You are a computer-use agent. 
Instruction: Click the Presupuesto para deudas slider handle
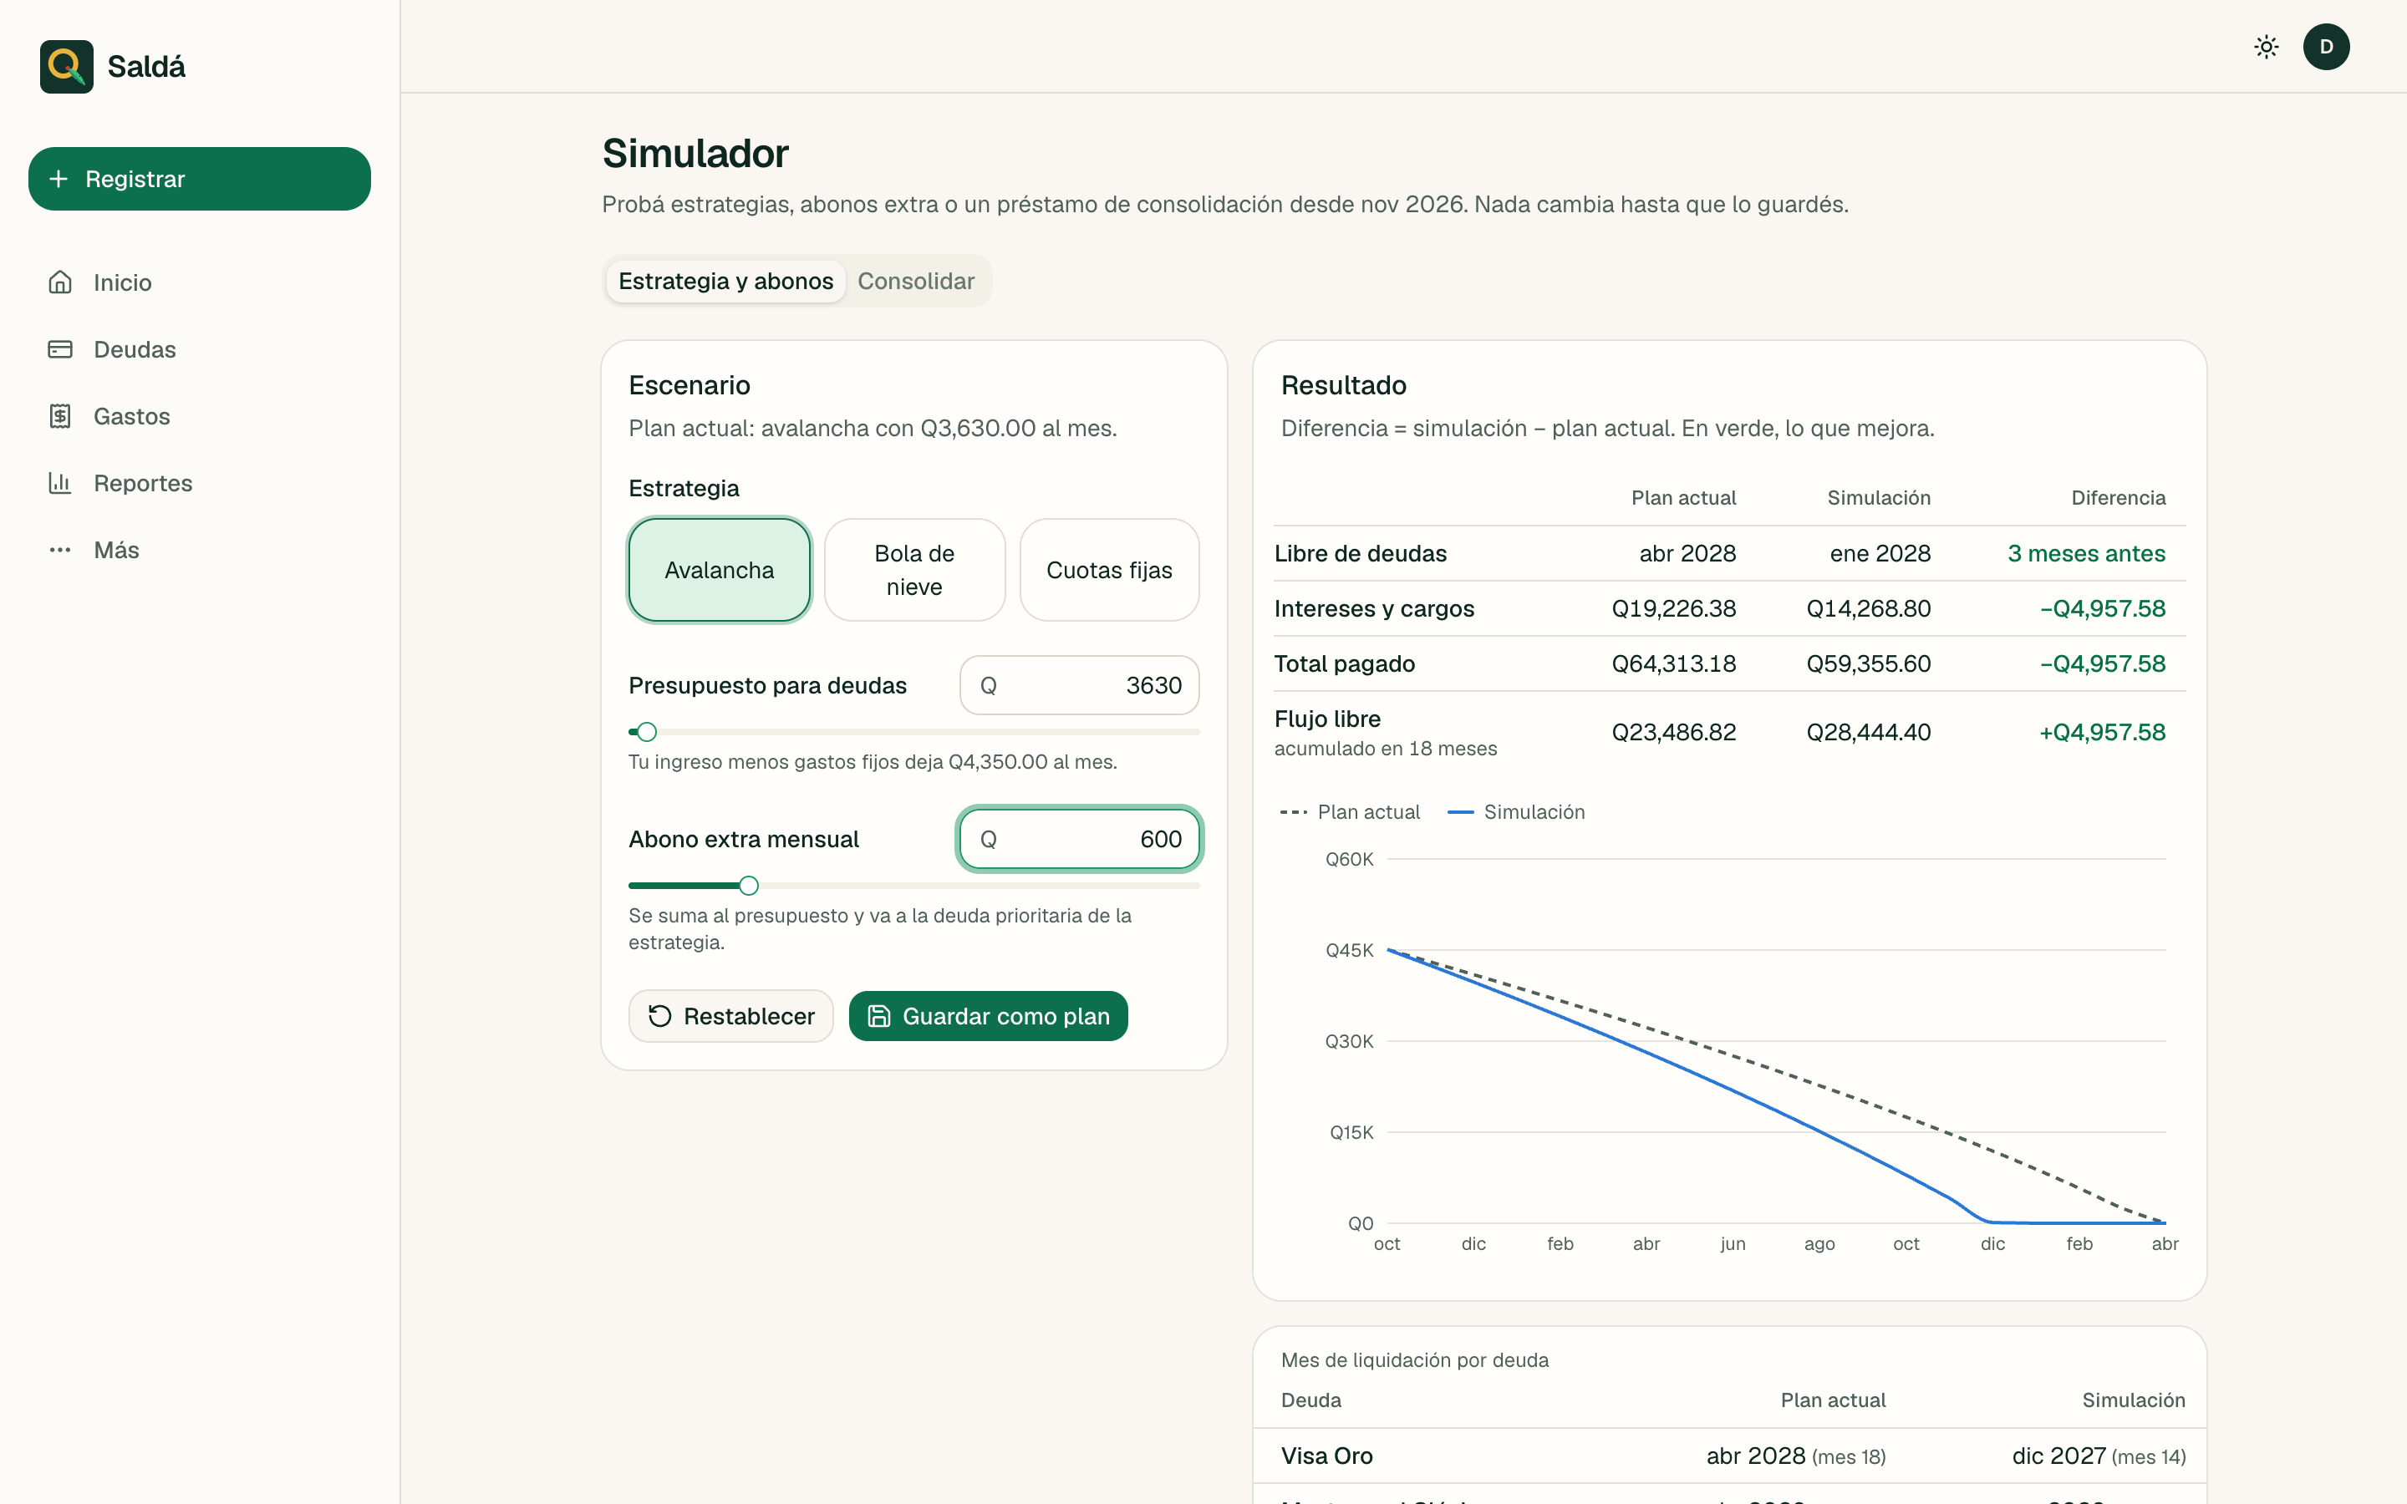tap(647, 732)
